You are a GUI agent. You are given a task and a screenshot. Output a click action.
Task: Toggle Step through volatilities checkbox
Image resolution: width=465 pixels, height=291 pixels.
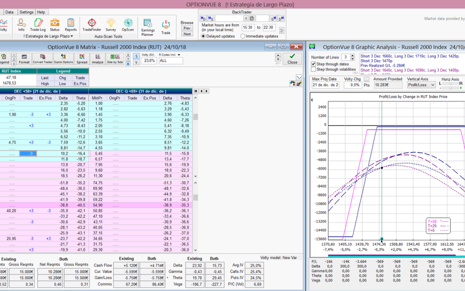[313, 69]
